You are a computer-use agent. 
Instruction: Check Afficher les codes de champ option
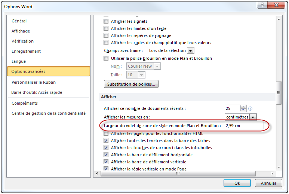[106, 43]
